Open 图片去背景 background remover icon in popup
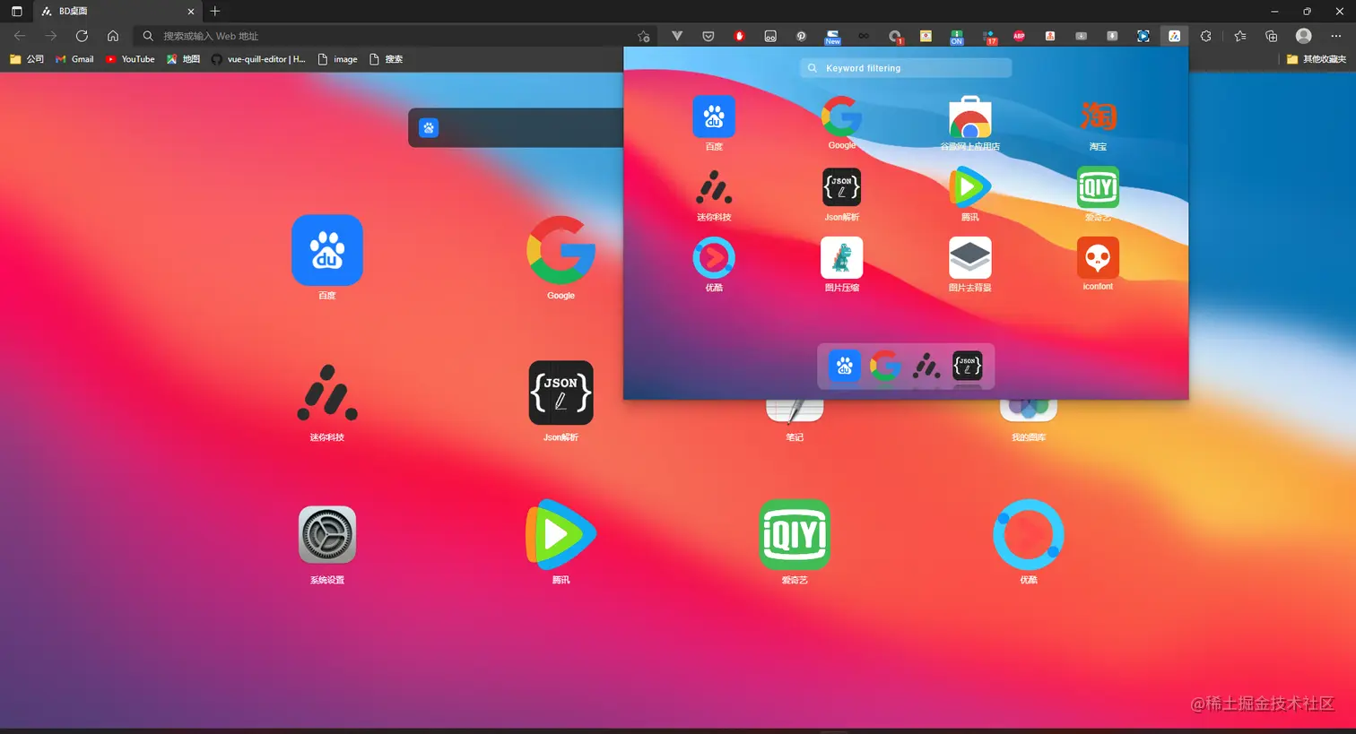 969,258
